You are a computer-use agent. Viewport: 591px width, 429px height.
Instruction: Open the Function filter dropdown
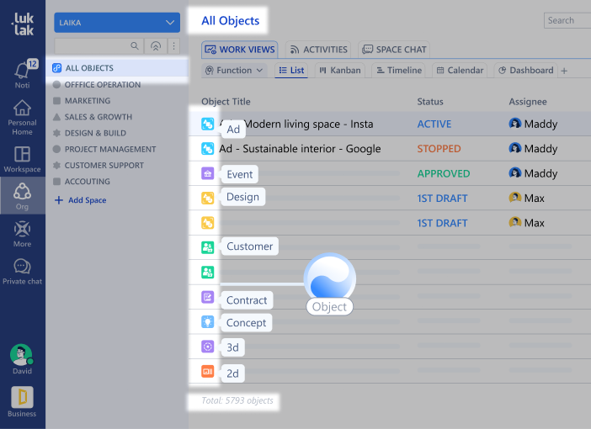pos(235,71)
